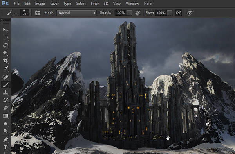Click the Opacity 100% value field
The image size is (235, 154).
[x=121, y=13]
